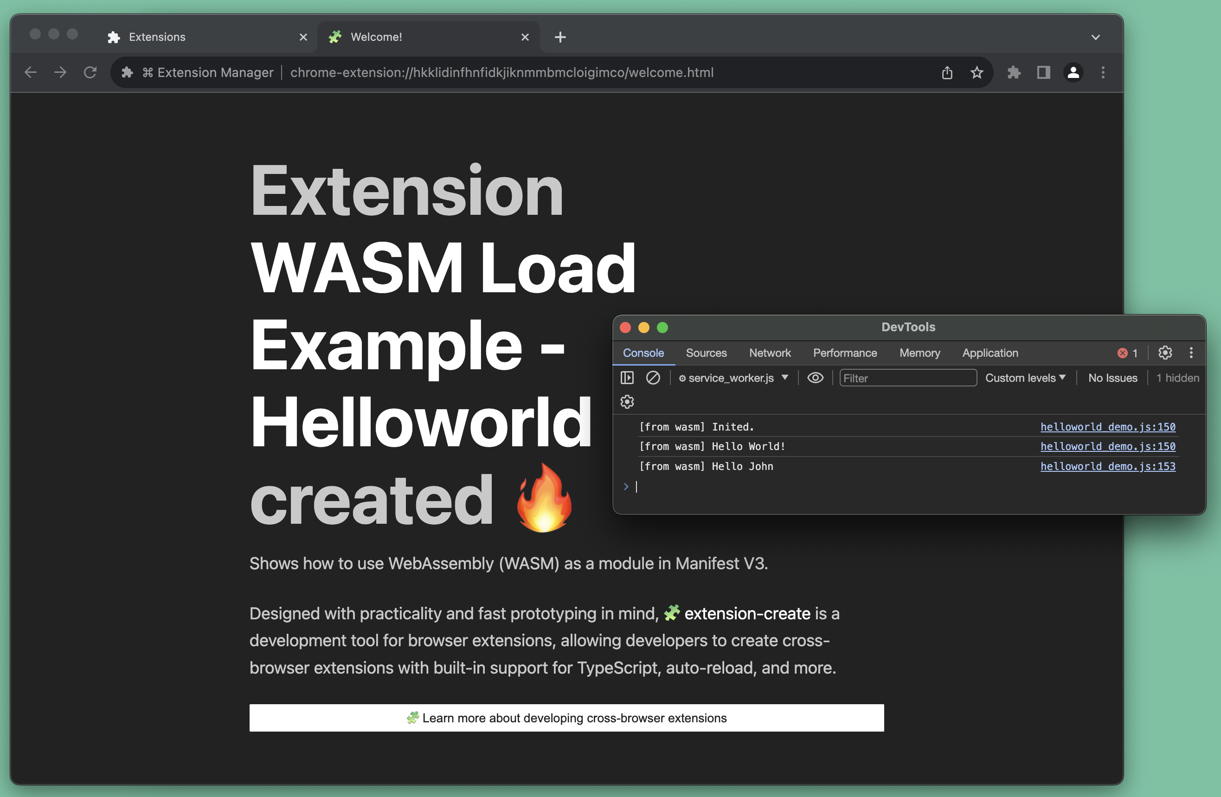Go back using browser back arrow
The height and width of the screenshot is (797, 1221).
tap(31, 72)
